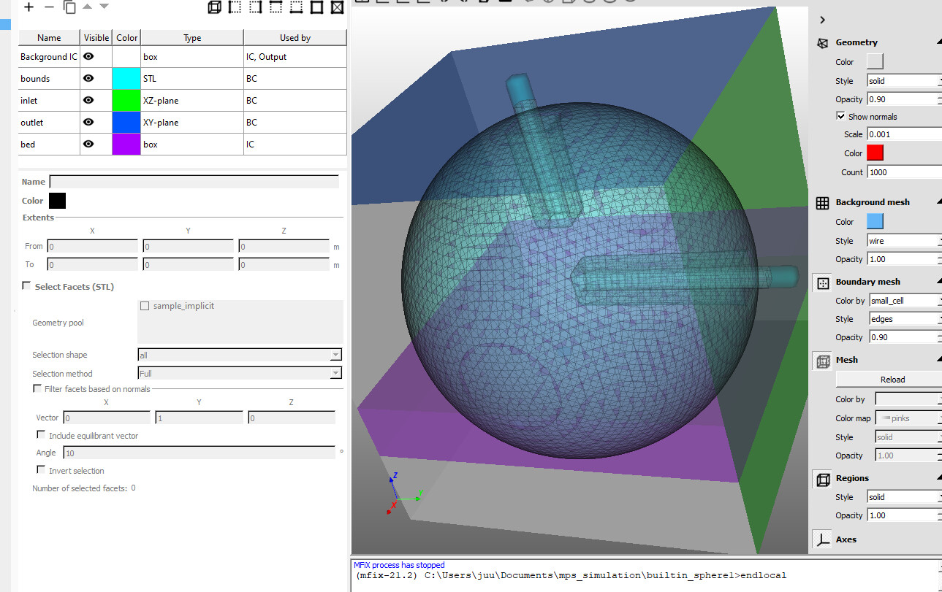The width and height of the screenshot is (942, 592).
Task: Open the red normals color swatch
Action: point(875,153)
